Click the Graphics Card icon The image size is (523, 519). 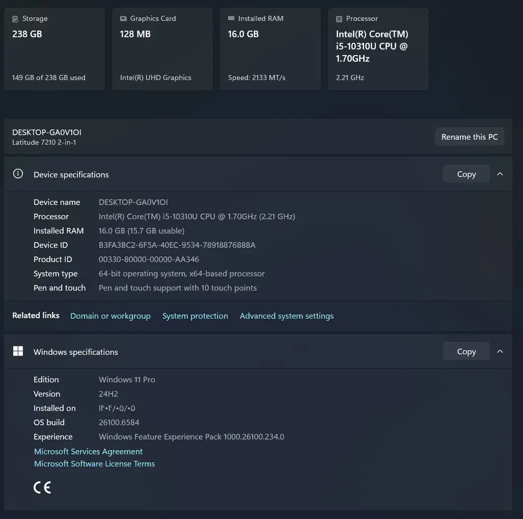123,19
